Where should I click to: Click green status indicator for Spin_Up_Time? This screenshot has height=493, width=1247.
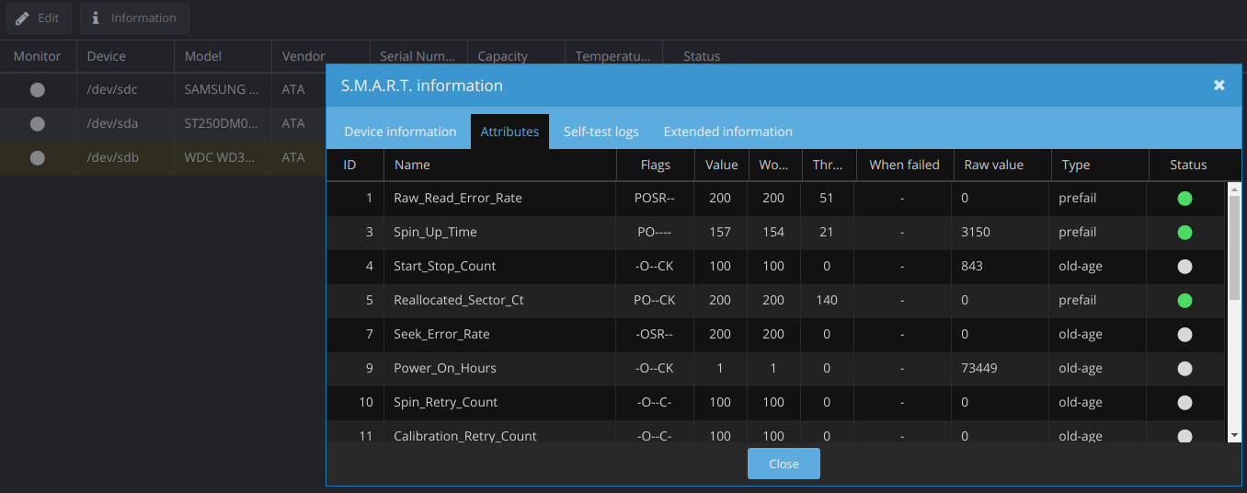(1184, 233)
